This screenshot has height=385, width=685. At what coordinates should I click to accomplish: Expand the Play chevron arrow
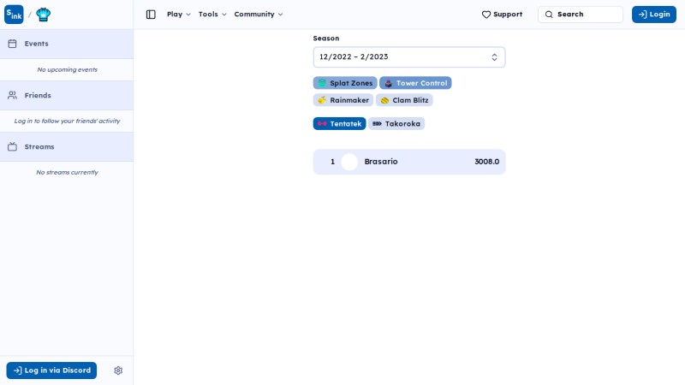[188, 15]
